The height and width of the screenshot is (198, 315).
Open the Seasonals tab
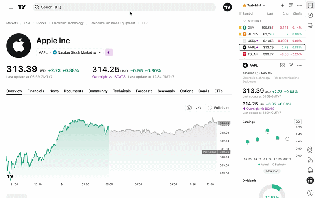(x=166, y=91)
